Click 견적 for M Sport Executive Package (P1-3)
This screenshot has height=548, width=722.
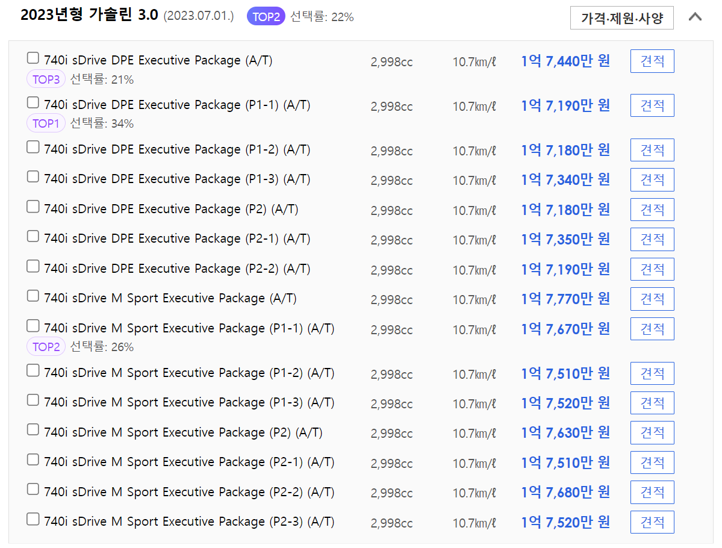pos(652,403)
